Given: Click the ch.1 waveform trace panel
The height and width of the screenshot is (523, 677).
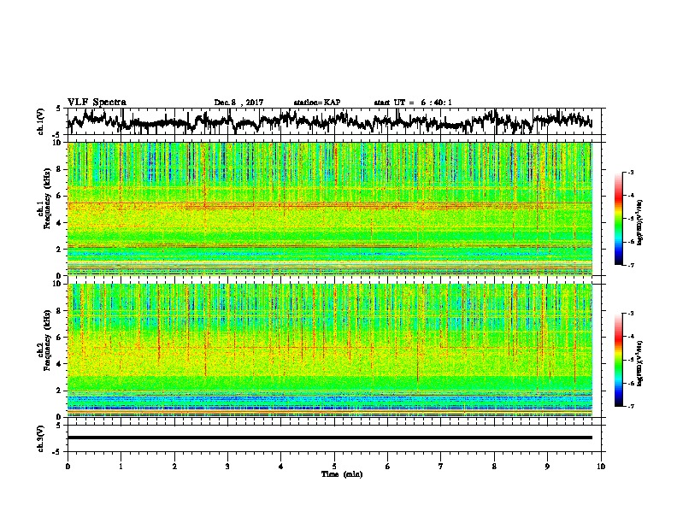Looking at the screenshot, I should (x=334, y=121).
